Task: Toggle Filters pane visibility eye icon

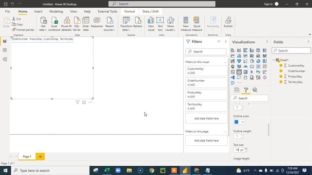Action: pyautogui.click(x=219, y=41)
